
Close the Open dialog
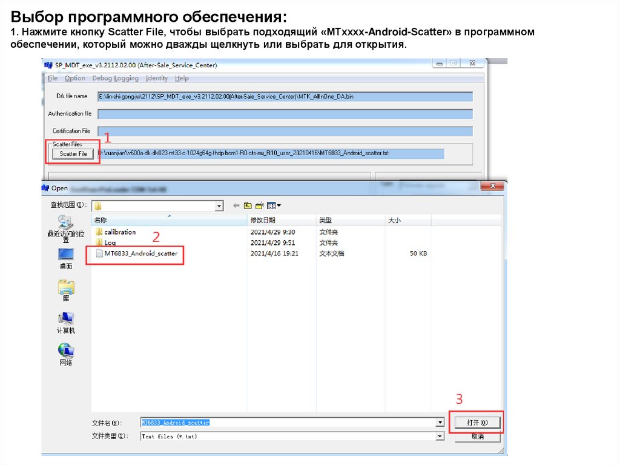click(x=492, y=186)
